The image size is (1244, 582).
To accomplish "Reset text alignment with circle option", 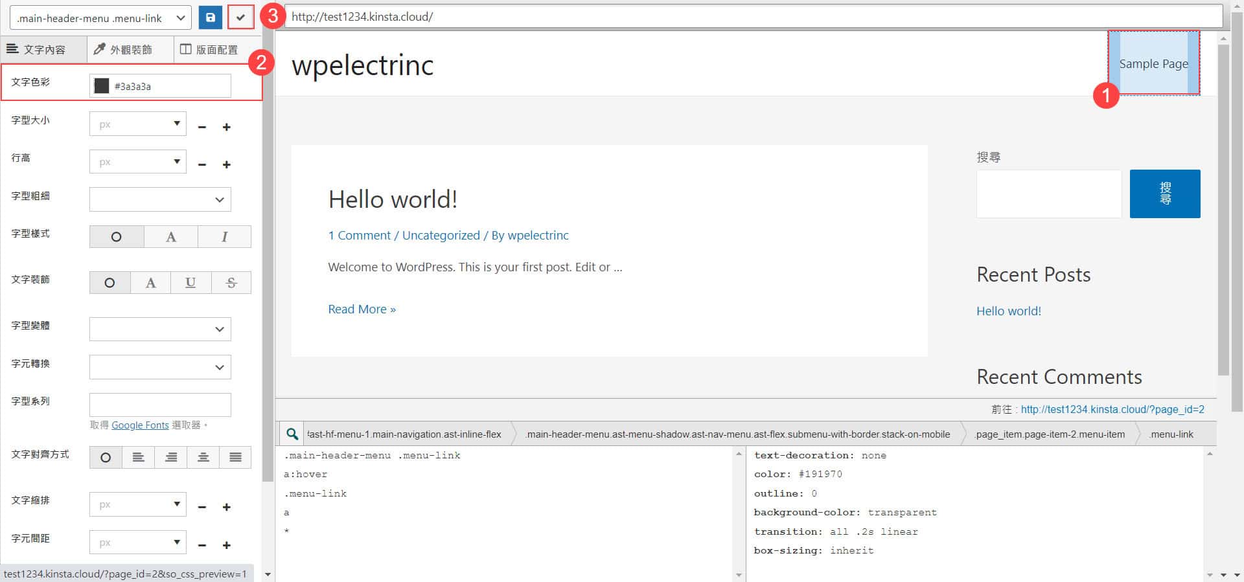I will (106, 458).
